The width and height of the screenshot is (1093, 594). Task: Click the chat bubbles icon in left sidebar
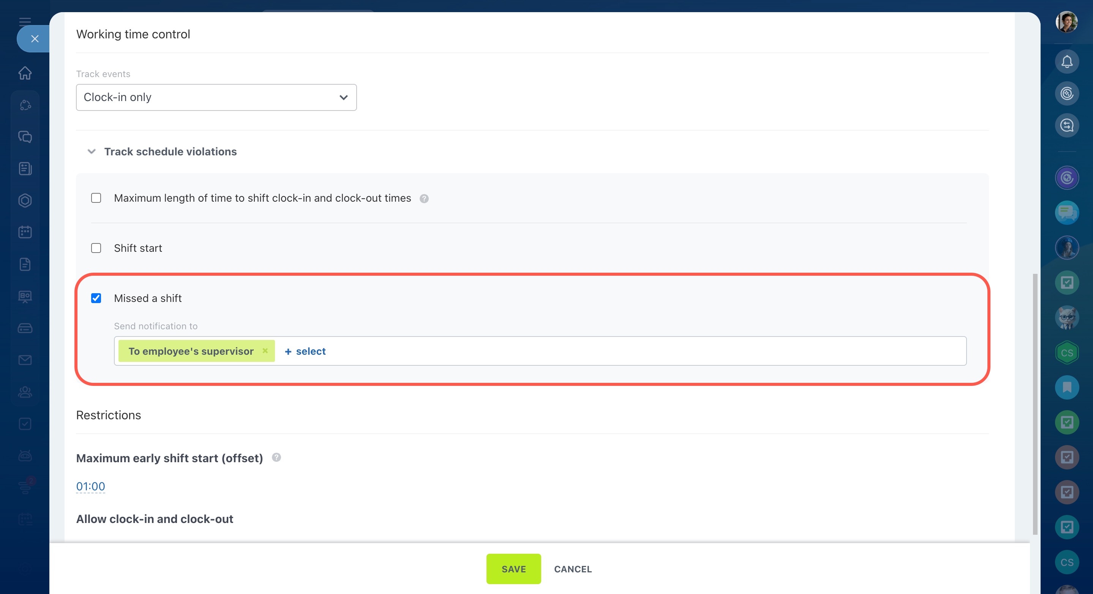coord(25,137)
